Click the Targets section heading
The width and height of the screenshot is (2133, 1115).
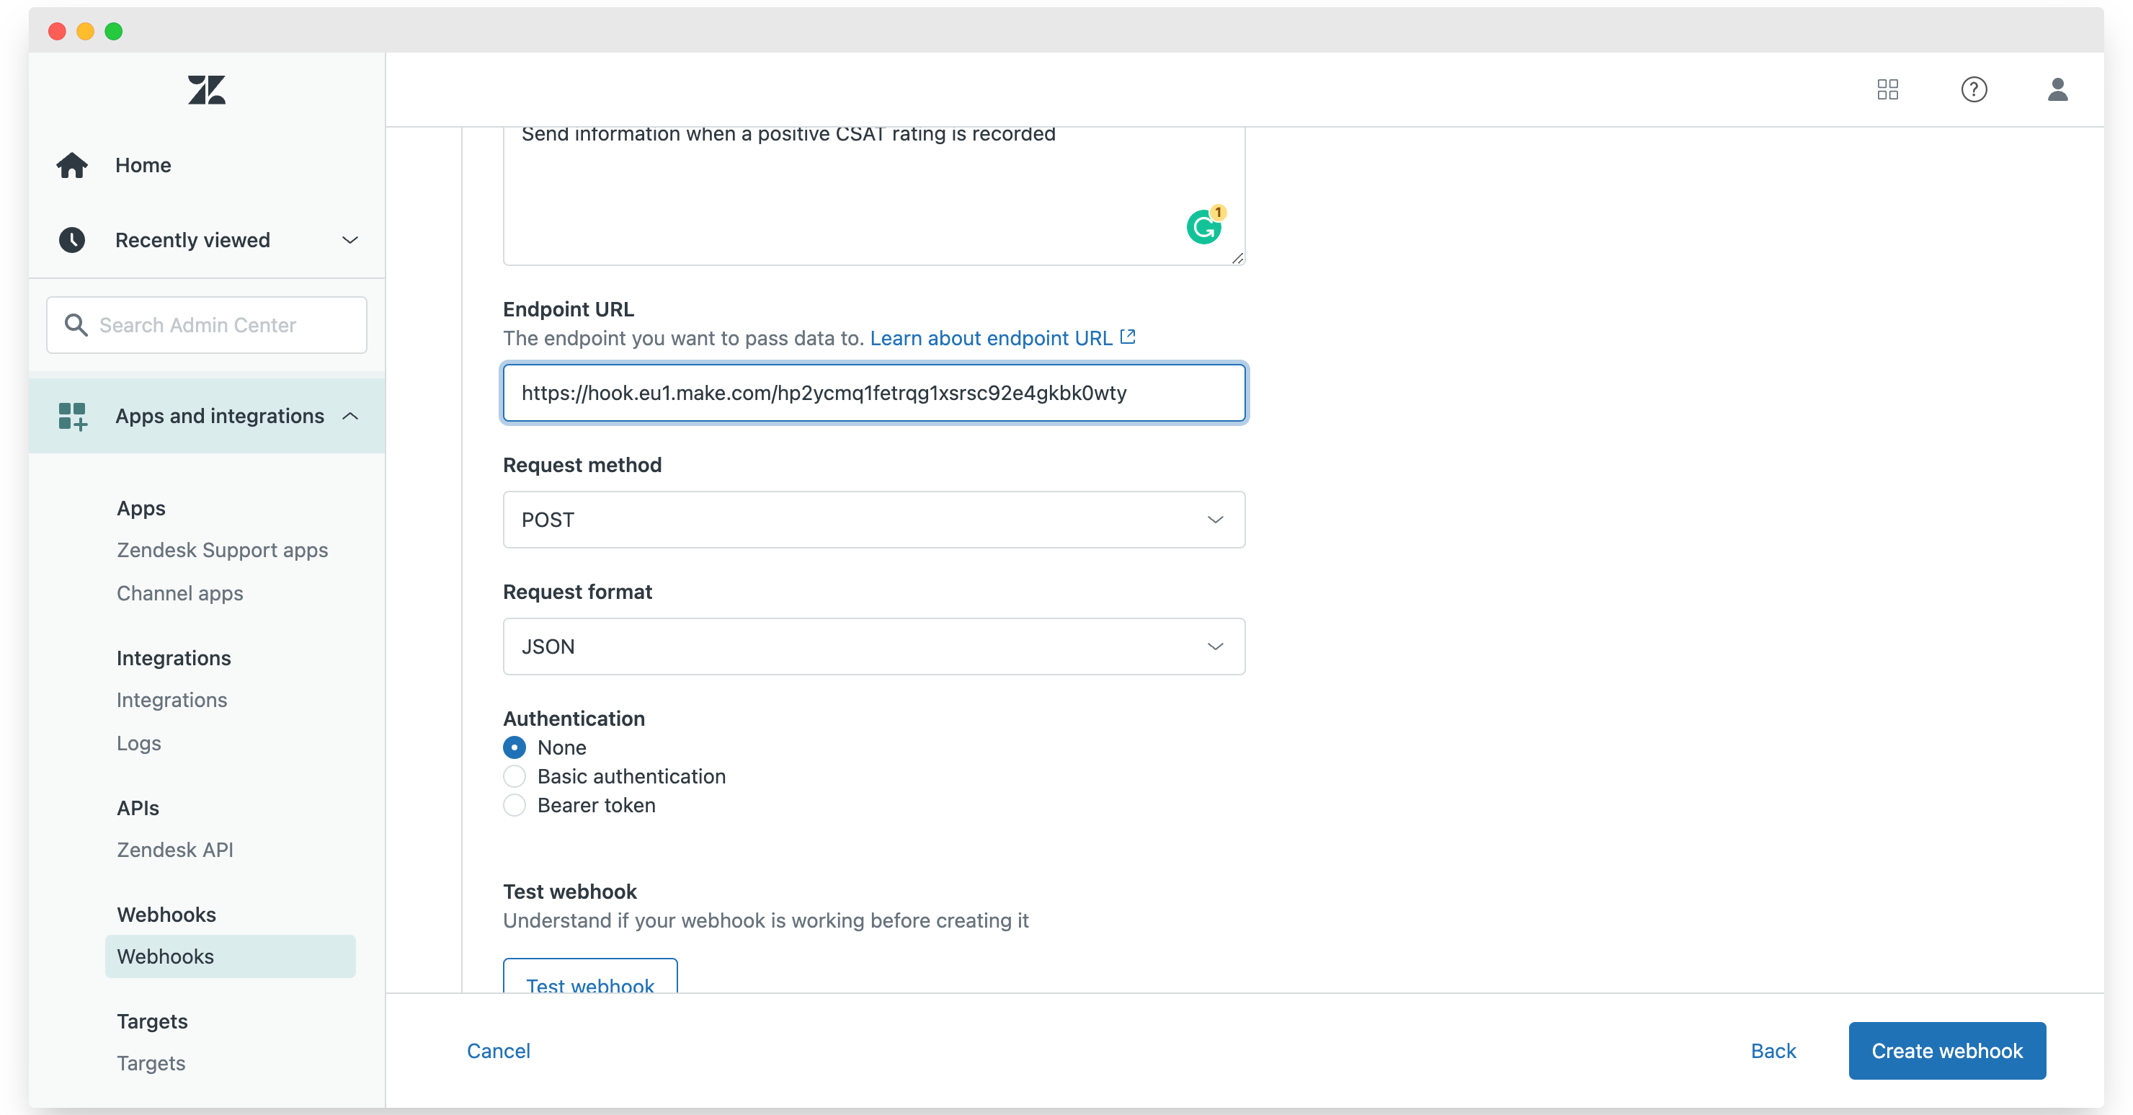pos(152,1021)
